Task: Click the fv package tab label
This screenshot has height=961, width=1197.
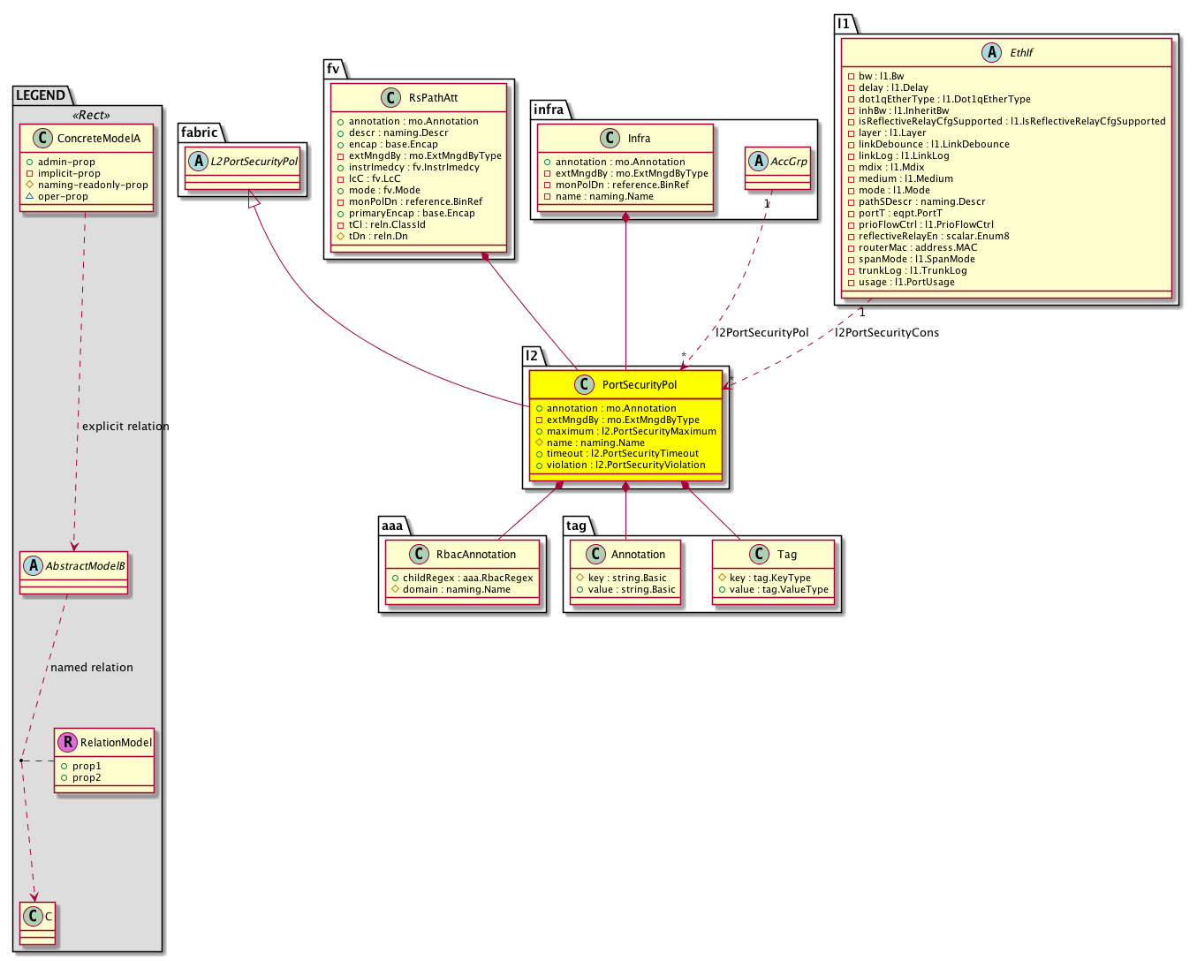Action: coord(333,69)
